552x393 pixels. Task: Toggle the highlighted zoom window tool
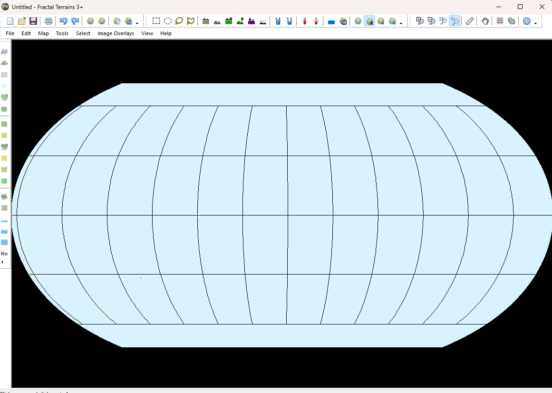tap(455, 21)
